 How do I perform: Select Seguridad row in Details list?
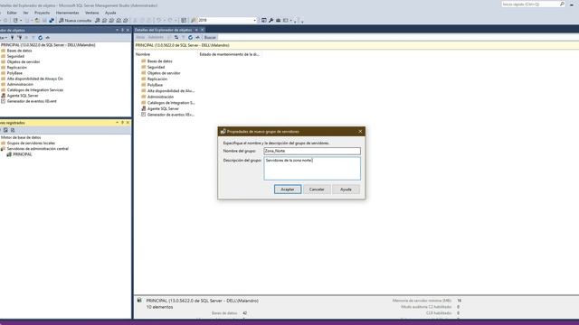pos(156,67)
